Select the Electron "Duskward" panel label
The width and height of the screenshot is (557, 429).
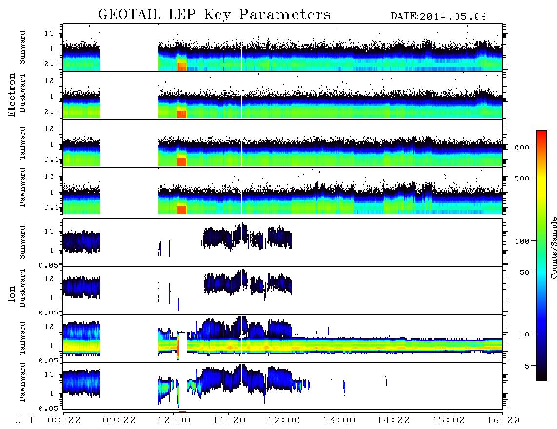tap(22, 94)
